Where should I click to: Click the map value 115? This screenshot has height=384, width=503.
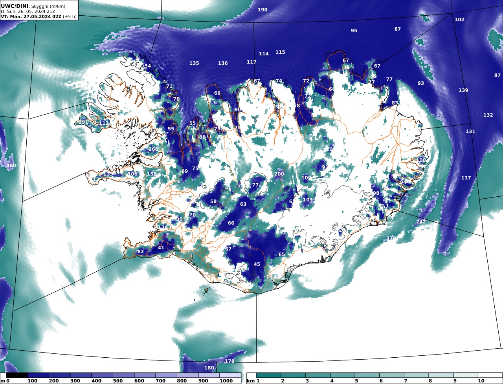280,52
